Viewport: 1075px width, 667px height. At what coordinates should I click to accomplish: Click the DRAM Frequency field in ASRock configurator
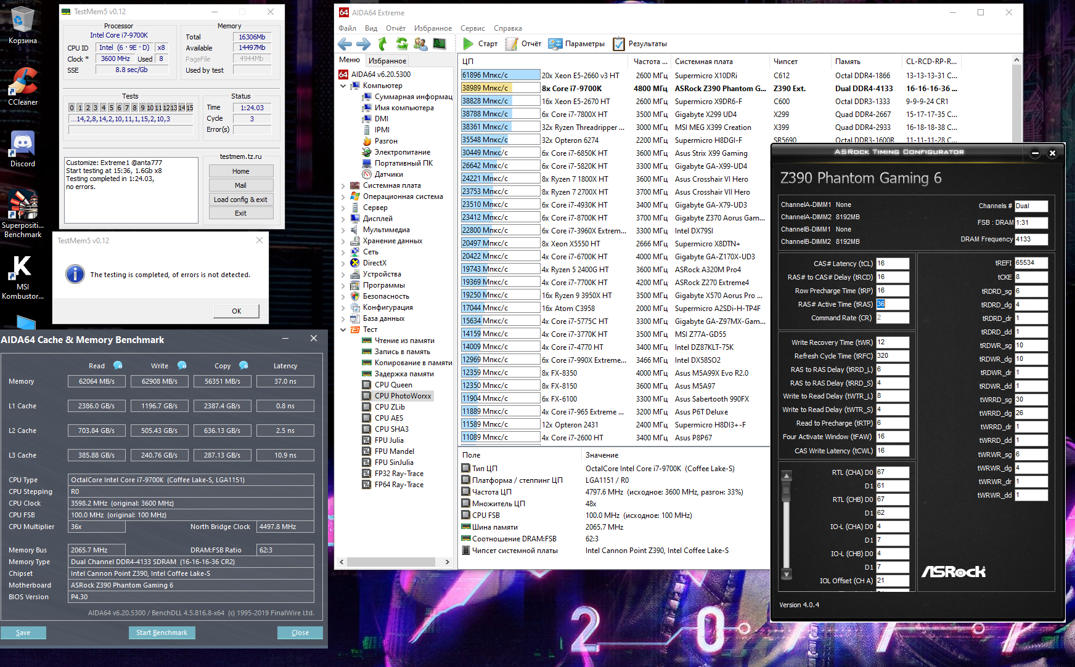tap(1031, 239)
